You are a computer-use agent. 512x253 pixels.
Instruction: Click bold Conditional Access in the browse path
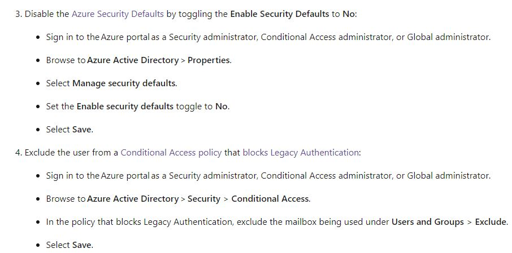(270, 198)
